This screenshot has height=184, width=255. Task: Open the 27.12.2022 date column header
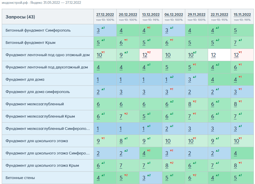point(105,15)
